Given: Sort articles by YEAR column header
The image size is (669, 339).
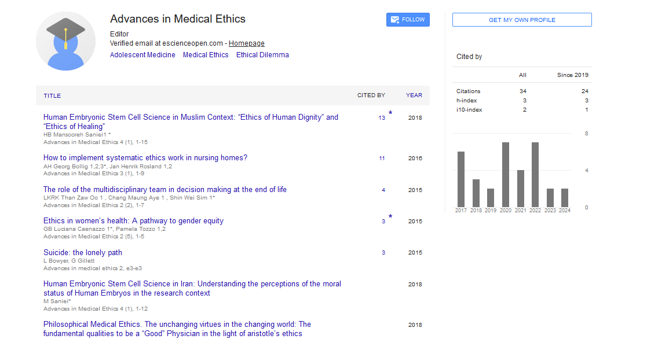Looking at the screenshot, I should (414, 95).
